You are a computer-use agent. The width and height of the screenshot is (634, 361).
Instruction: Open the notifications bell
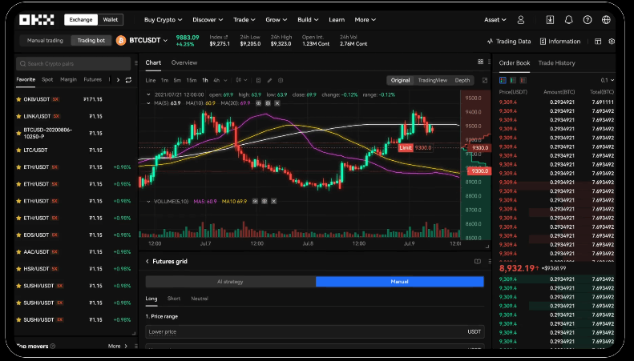[x=568, y=19]
